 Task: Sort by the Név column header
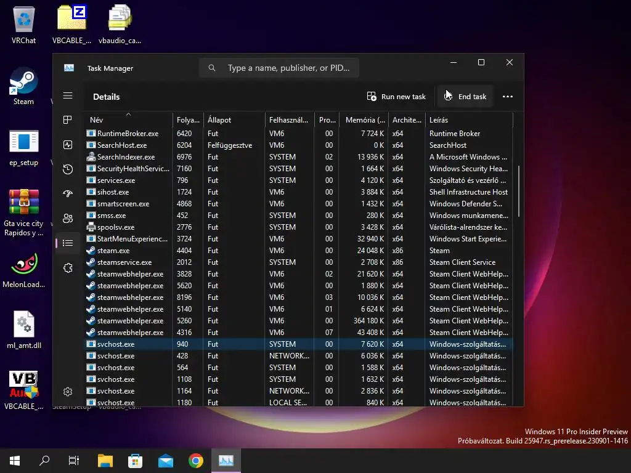click(128, 120)
